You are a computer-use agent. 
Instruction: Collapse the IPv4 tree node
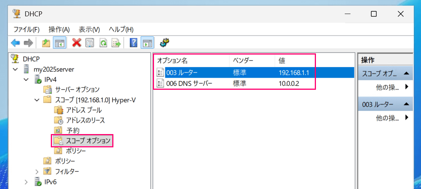[26, 80]
